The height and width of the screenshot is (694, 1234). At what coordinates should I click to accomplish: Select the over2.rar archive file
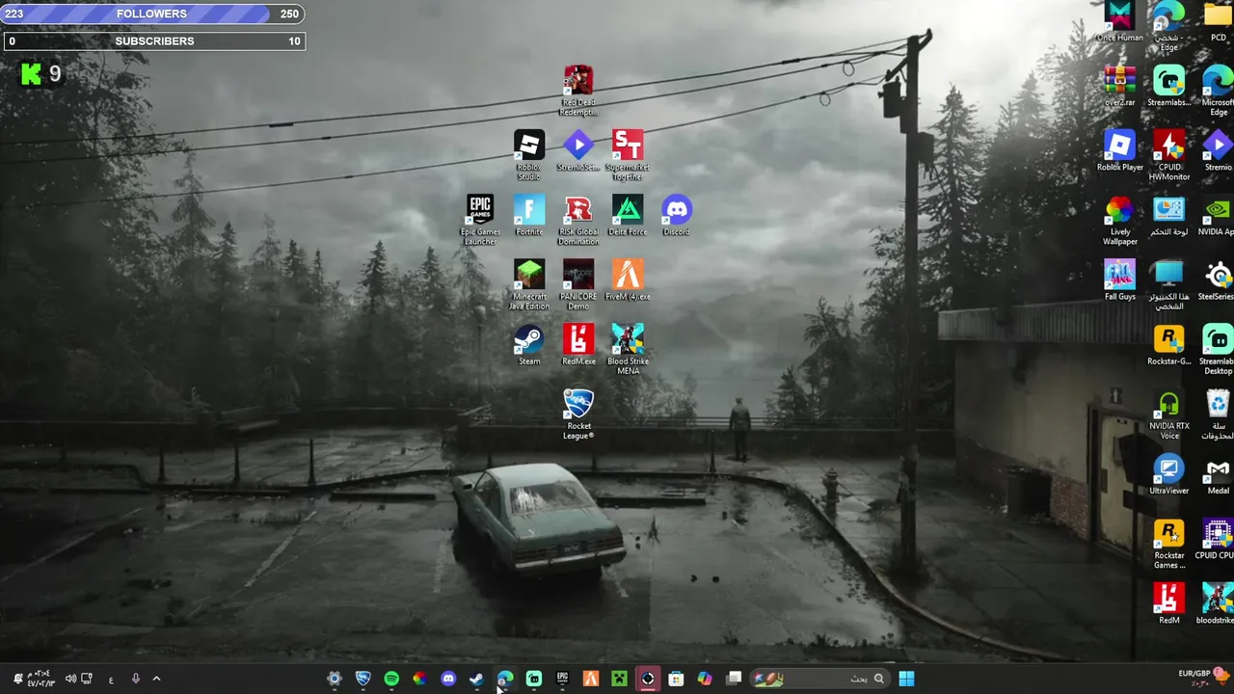tap(1119, 86)
